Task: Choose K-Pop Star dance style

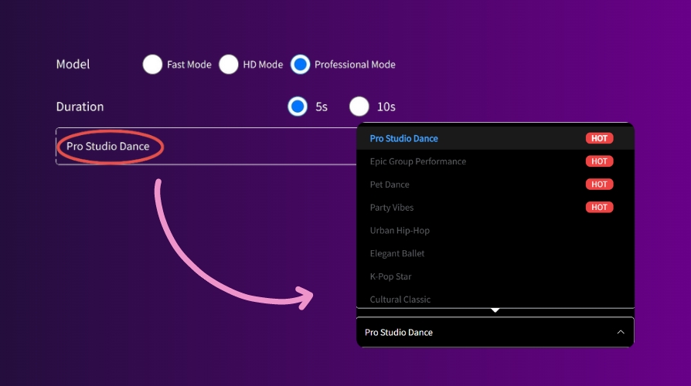Action: 495,276
